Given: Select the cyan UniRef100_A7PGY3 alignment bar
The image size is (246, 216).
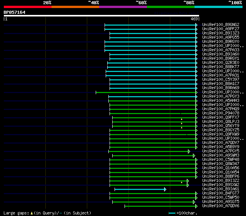Looking at the screenshot, I should tap(152, 97).
